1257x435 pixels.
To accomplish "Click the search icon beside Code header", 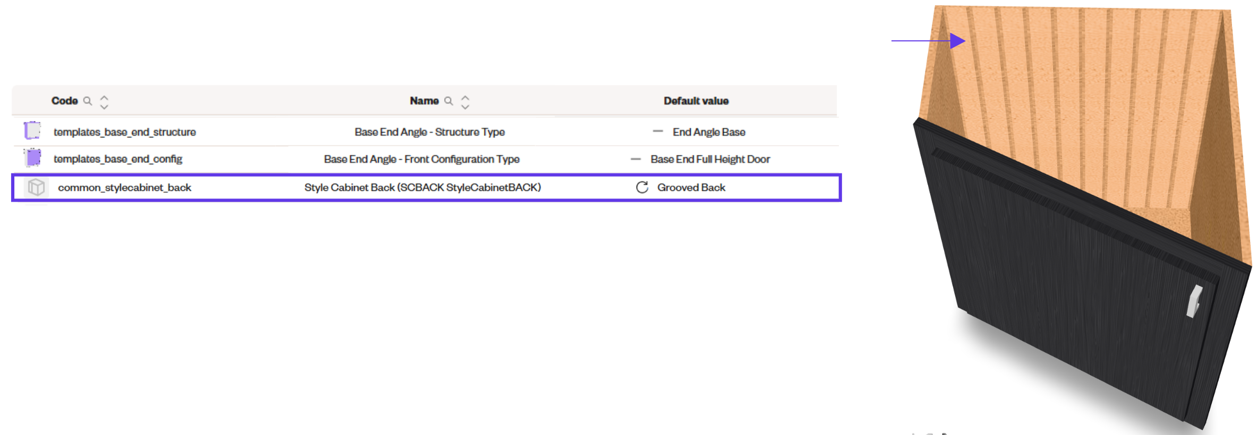I will tap(88, 101).
